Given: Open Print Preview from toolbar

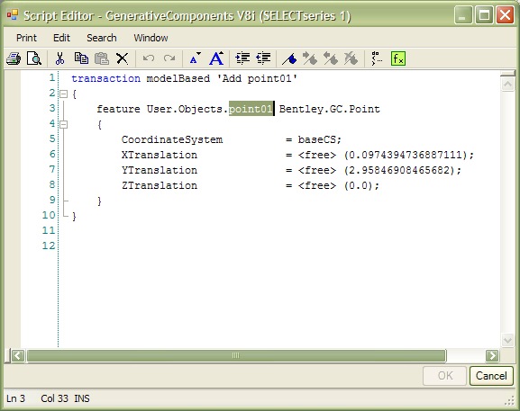Looking at the screenshot, I should coord(34,58).
